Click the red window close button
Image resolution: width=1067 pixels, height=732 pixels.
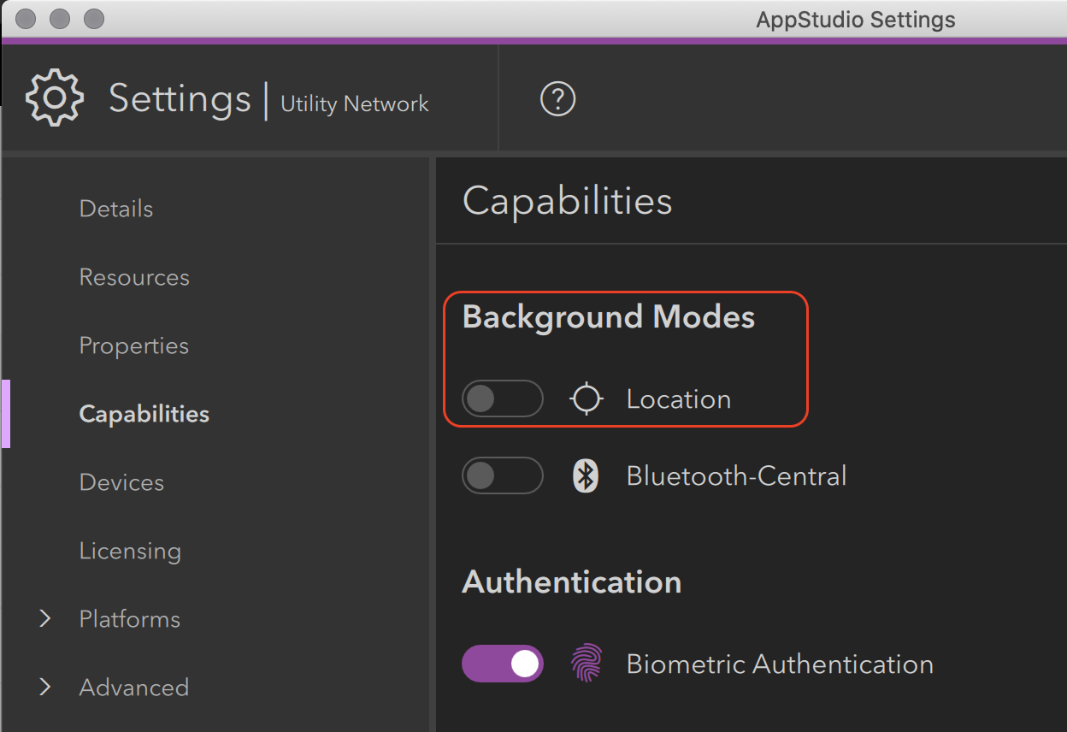[x=26, y=18]
